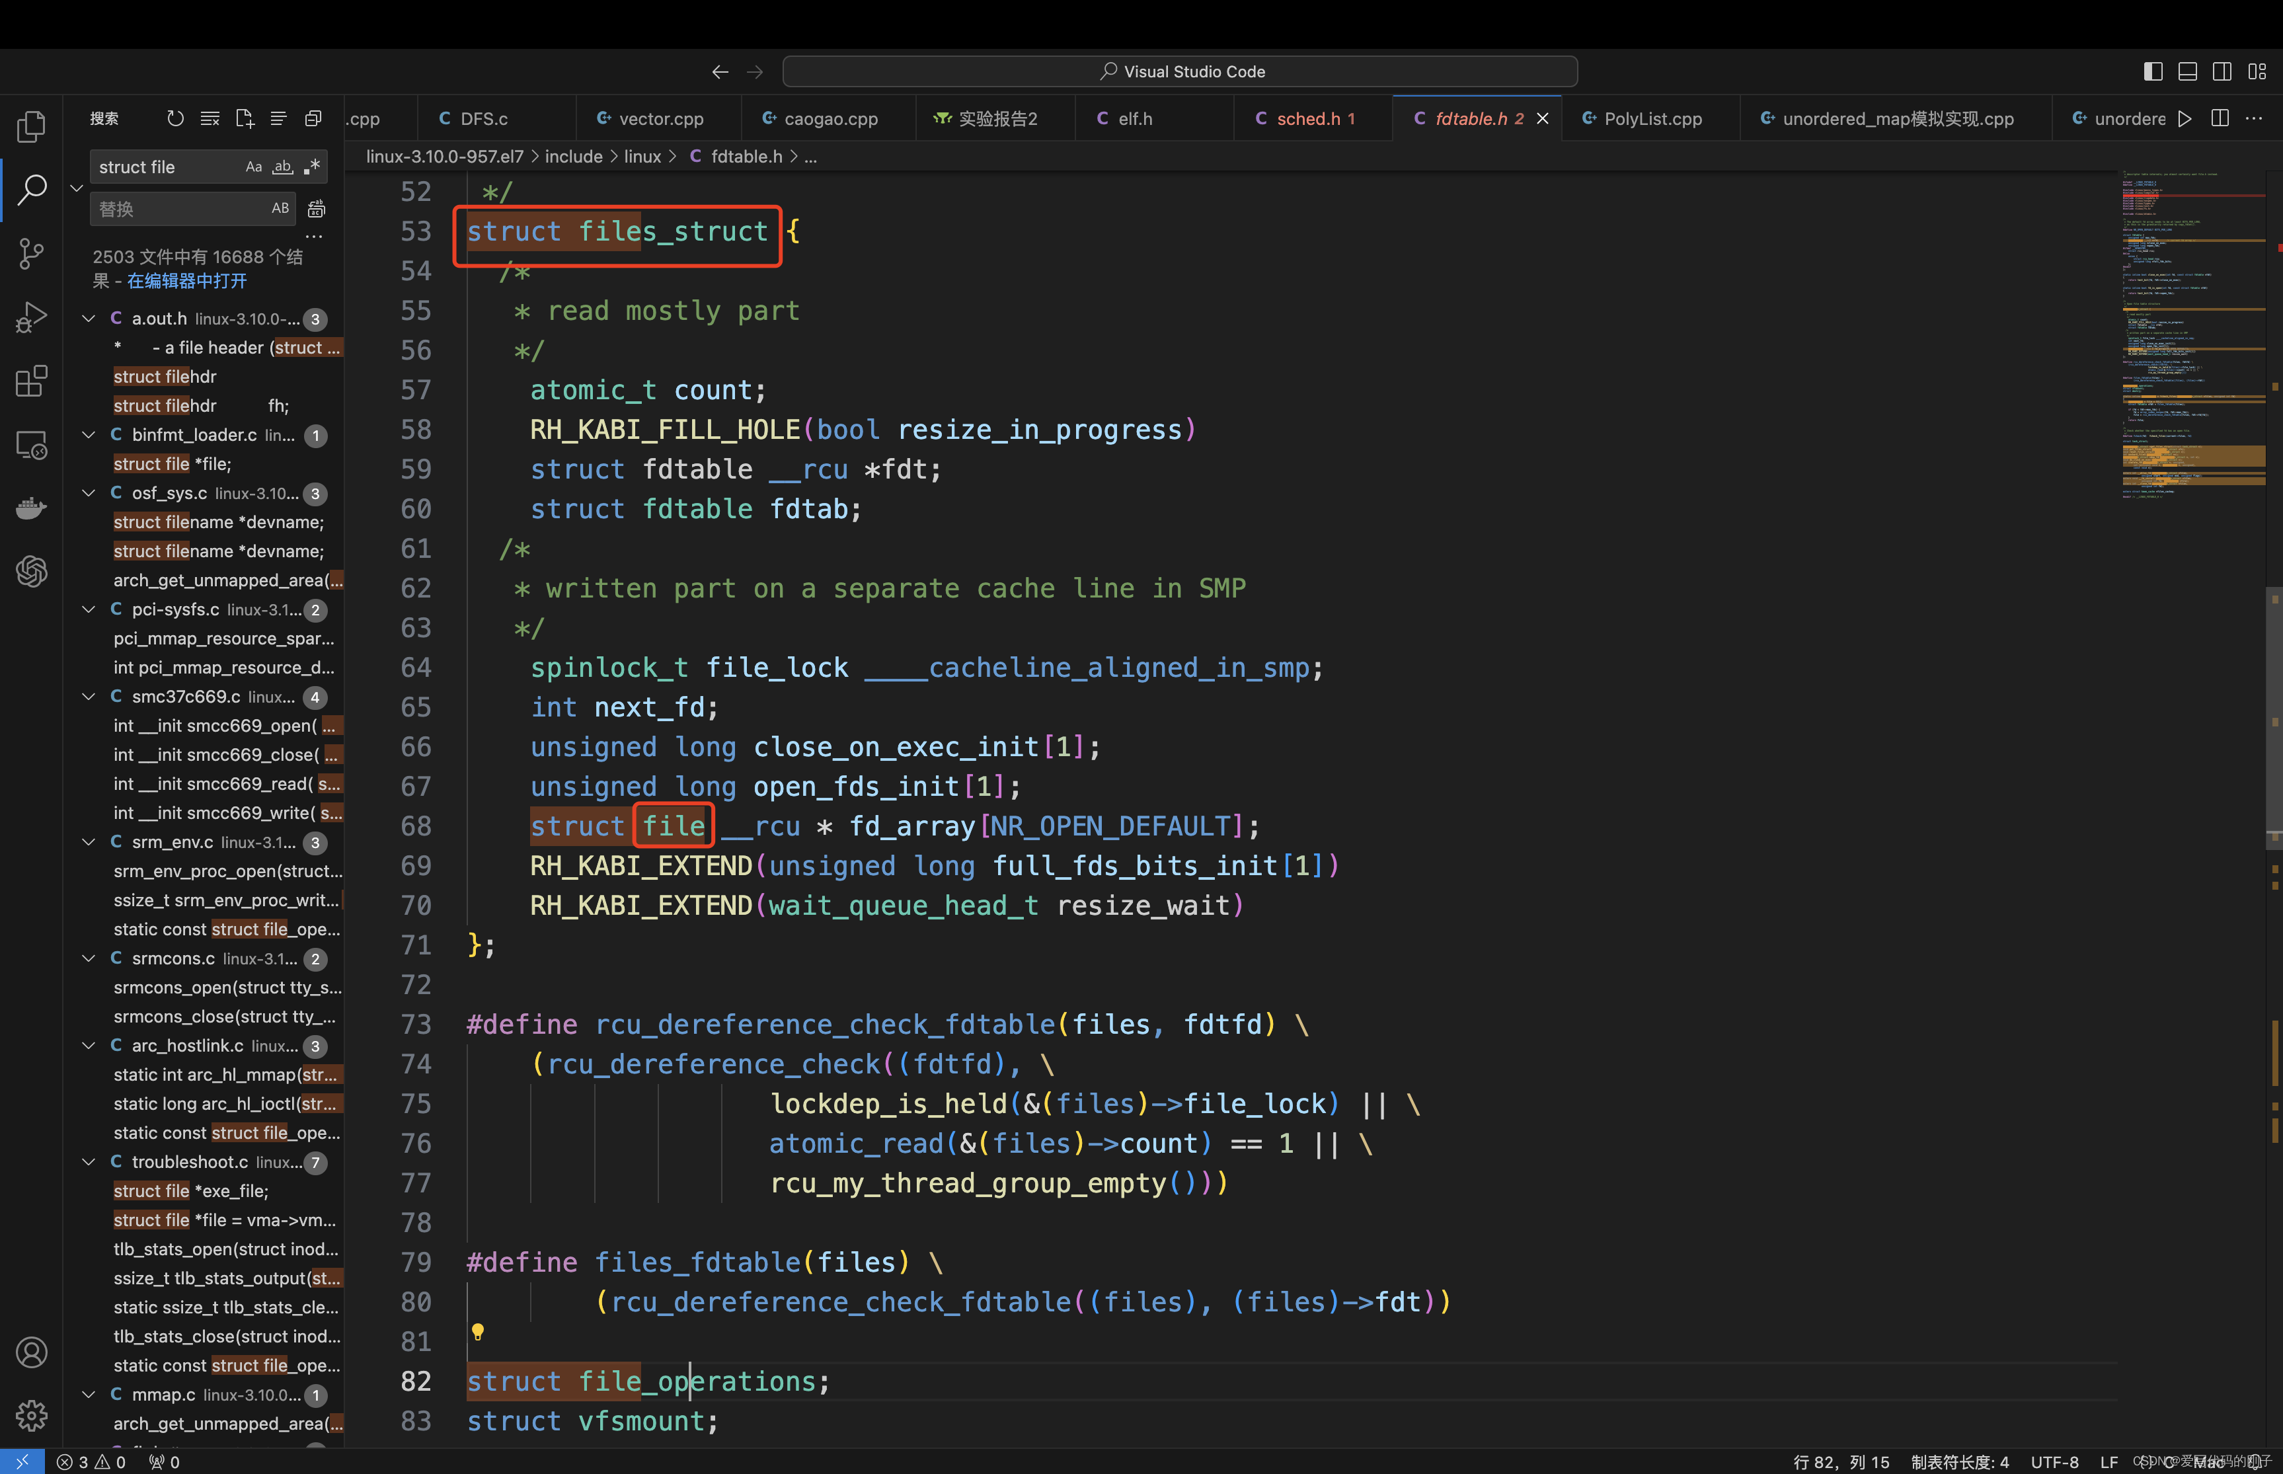Open the ChatGPT extension view
This screenshot has height=1474, width=2283.
(x=32, y=571)
